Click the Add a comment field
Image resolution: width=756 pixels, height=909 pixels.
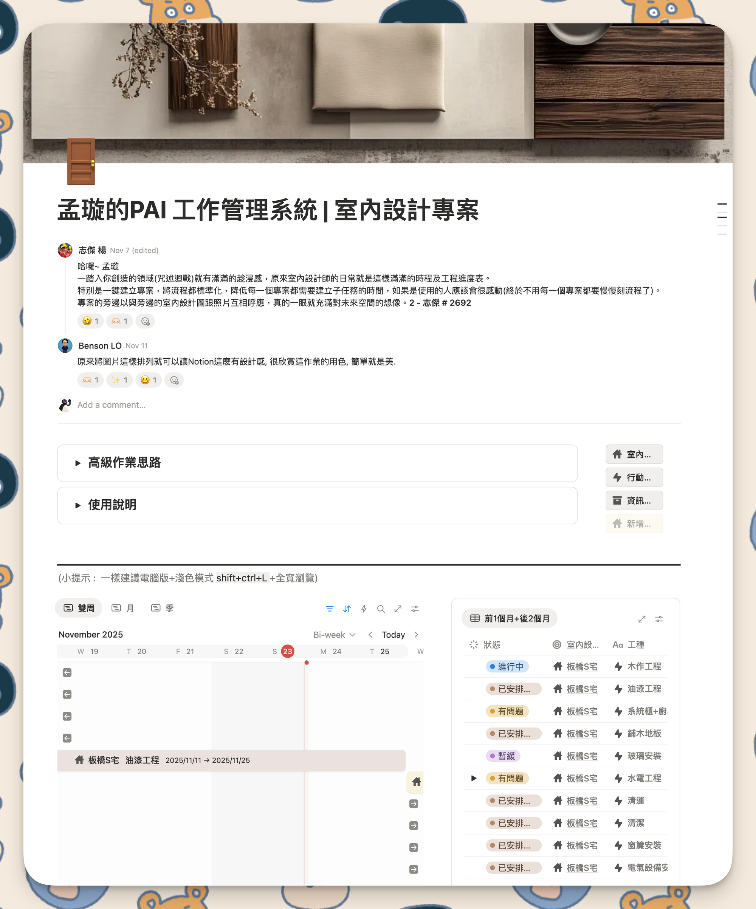112,405
